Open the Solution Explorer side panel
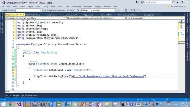The height and width of the screenshot is (107, 190). [187, 41]
